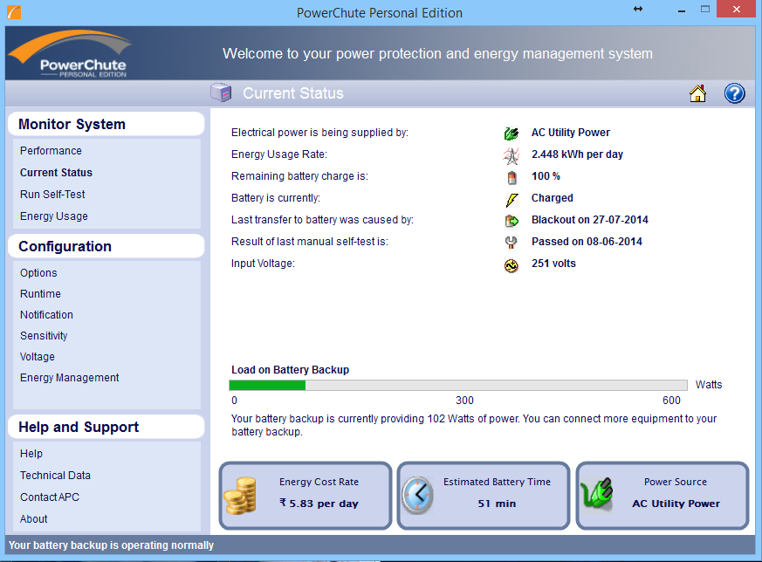Click the input voltage meter icon
Image resolution: width=762 pixels, height=562 pixels.
(511, 264)
